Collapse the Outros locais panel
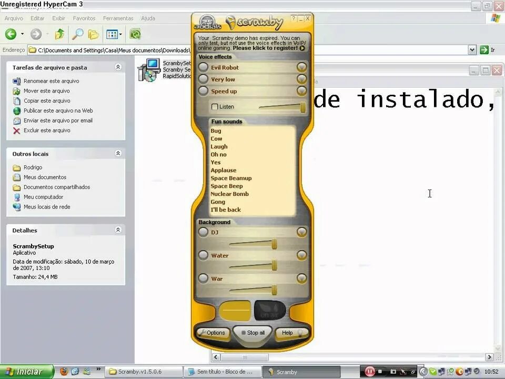 118,153
